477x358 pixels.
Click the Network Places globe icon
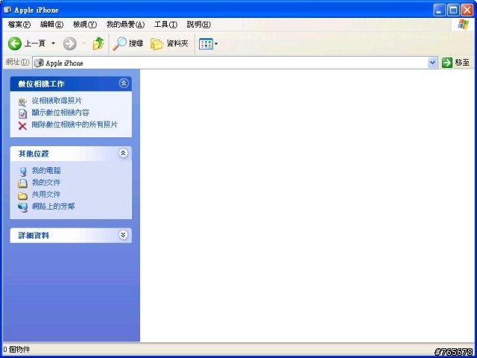click(x=23, y=207)
